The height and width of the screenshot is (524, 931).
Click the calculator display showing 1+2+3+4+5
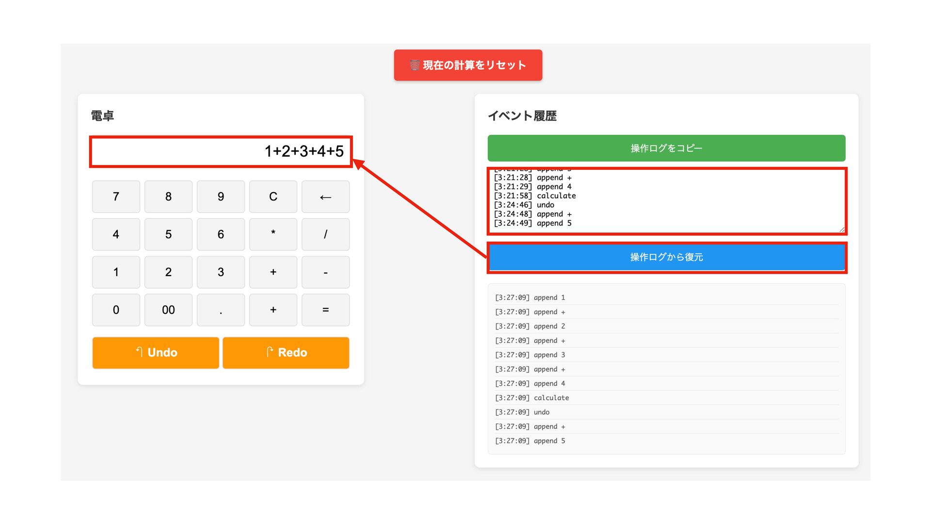coord(221,151)
